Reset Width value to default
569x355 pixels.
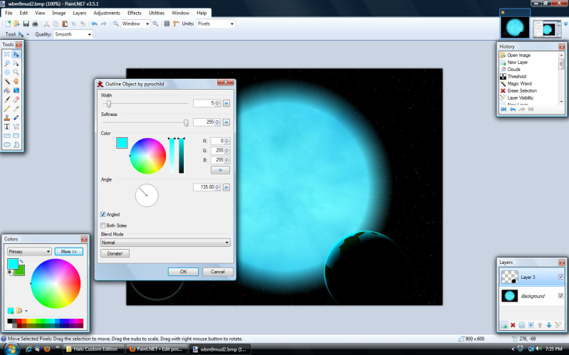tap(226, 103)
